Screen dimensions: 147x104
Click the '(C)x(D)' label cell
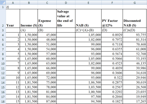coord(135,30)
